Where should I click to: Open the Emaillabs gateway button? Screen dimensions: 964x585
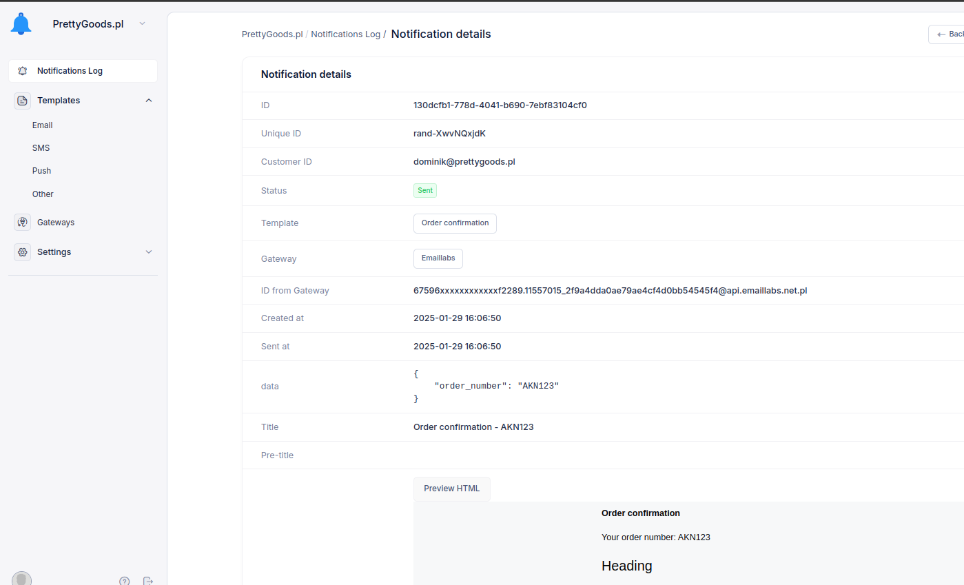(x=438, y=258)
